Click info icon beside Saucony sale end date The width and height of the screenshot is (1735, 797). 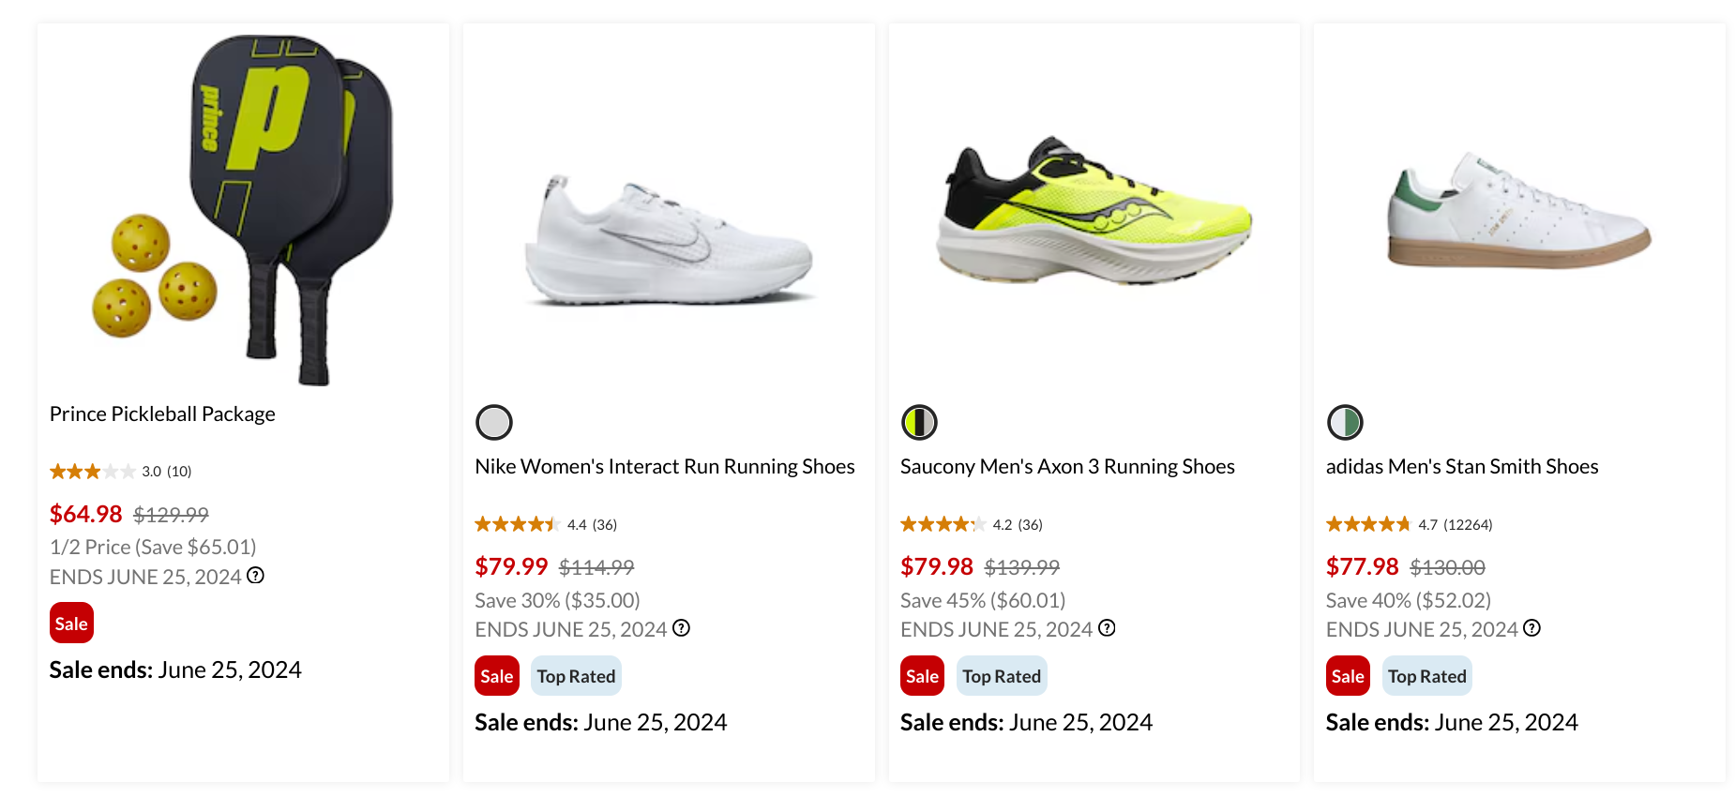[x=1107, y=628]
